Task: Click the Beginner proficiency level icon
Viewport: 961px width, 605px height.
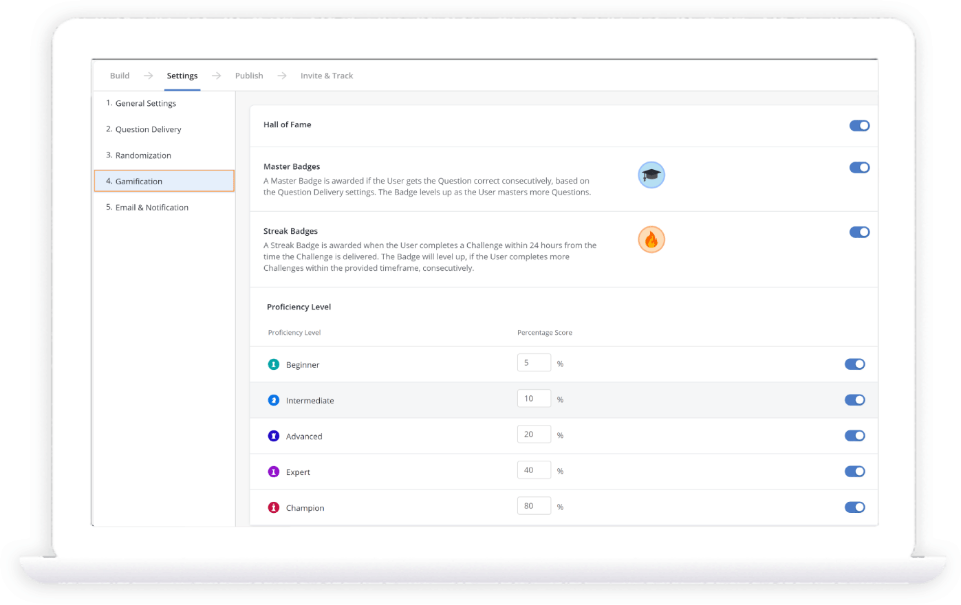Action: pos(273,364)
